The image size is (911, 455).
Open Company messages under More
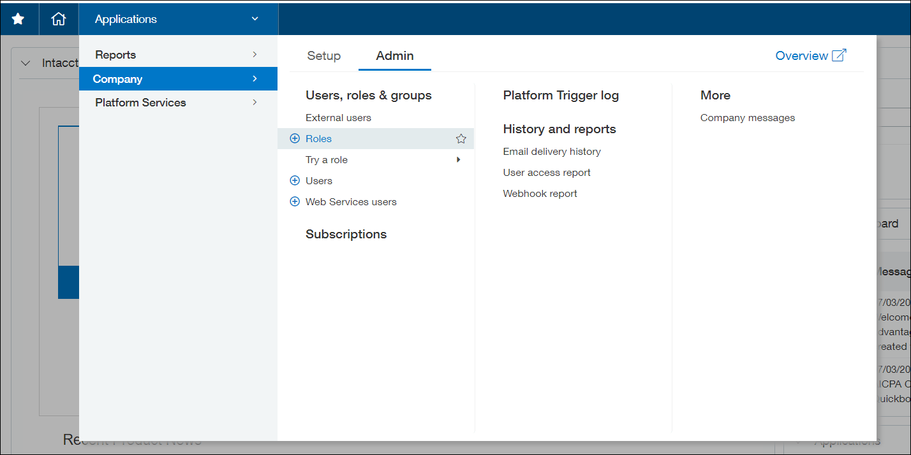click(747, 117)
